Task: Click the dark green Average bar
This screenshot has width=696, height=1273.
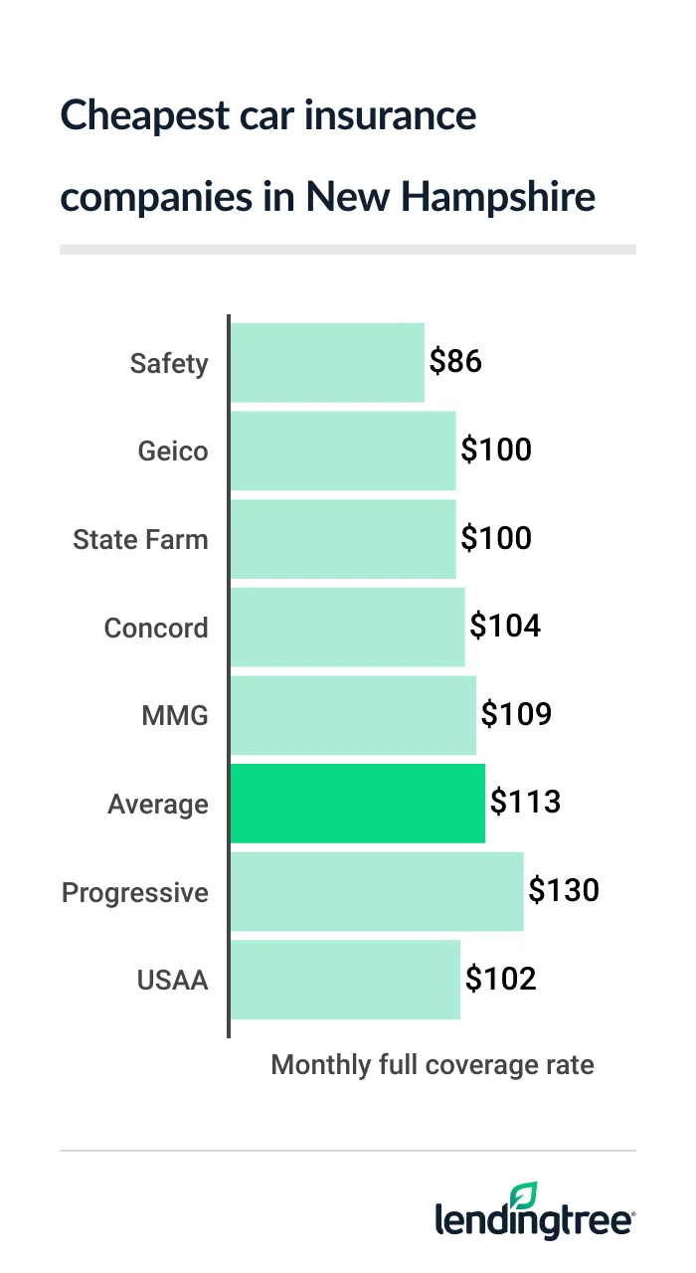Action: [x=357, y=804]
